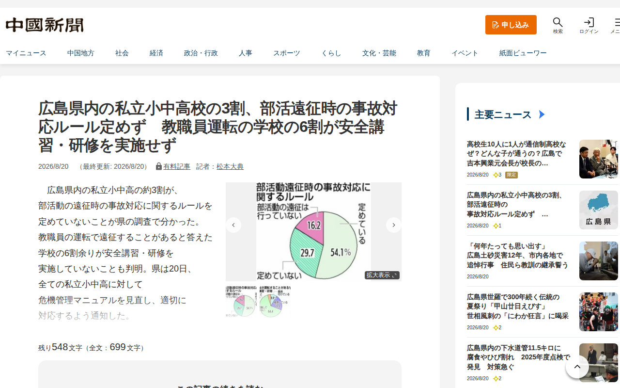Click the 中國新聞 logo

(x=45, y=25)
